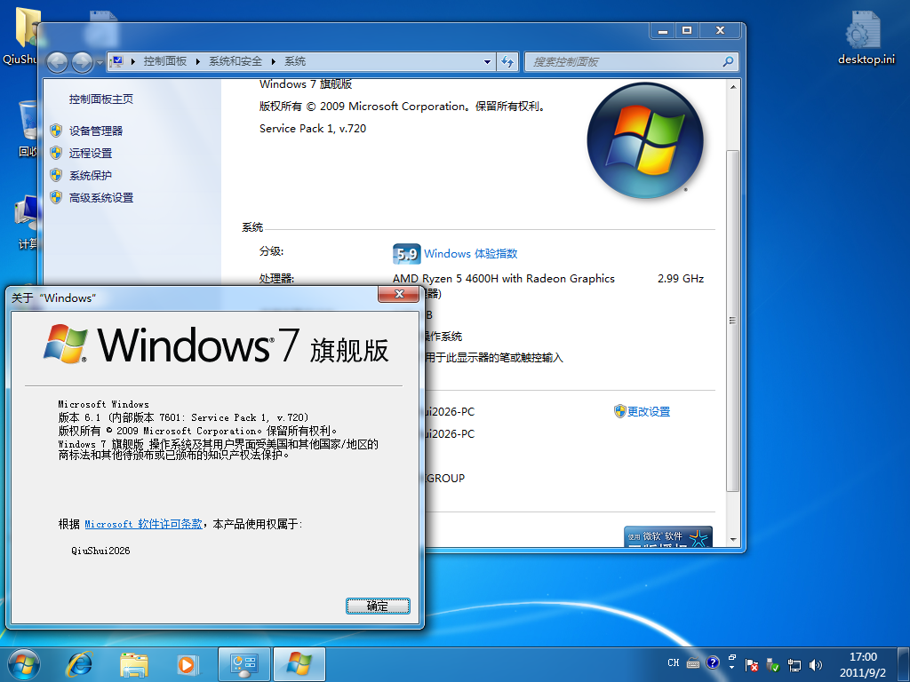Click shield icon next to 更改设置
This screenshot has height=682, width=910.
[x=619, y=411]
